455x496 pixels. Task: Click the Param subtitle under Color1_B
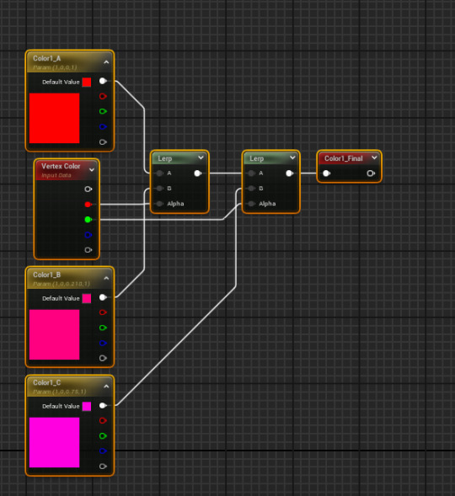click(62, 284)
